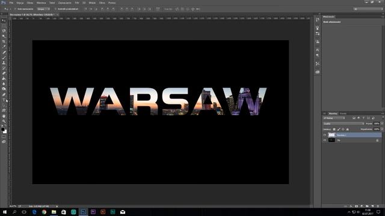This screenshot has width=385, height=216.
Task: Select the Hand tool
Action: [4, 116]
